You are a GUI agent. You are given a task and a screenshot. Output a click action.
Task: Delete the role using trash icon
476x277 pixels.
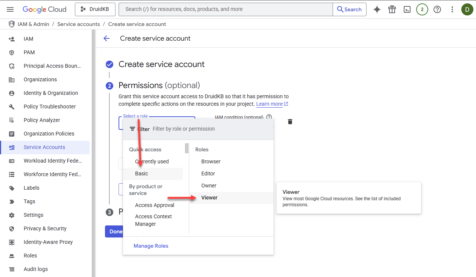290,122
